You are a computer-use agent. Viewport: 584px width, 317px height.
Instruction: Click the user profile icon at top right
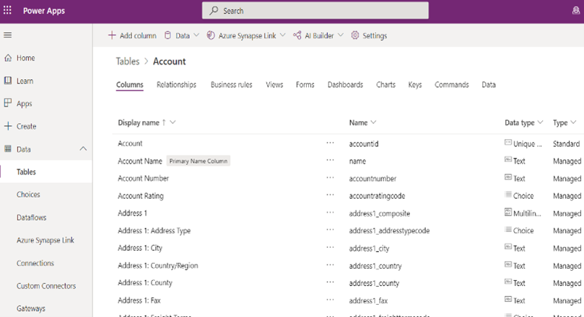point(575,11)
